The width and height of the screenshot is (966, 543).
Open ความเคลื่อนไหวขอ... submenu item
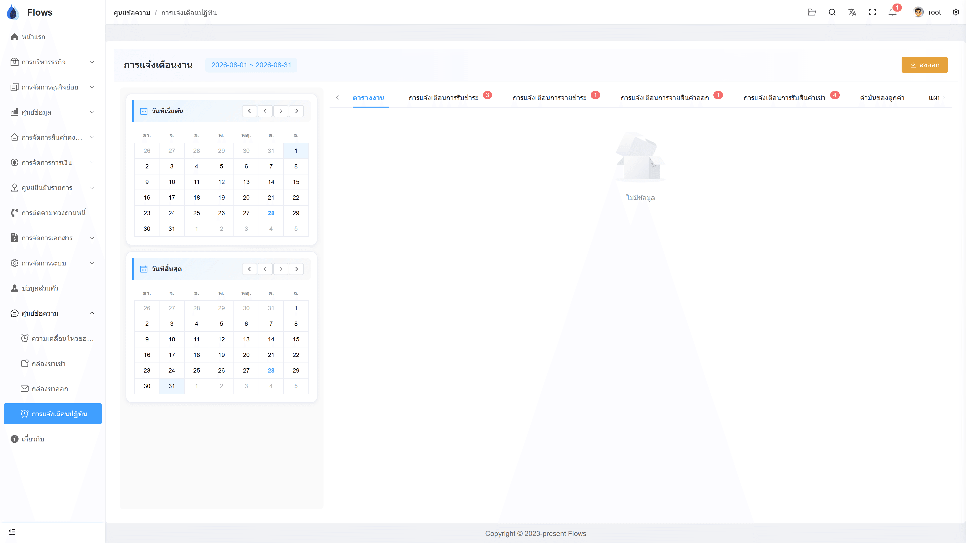click(53, 338)
